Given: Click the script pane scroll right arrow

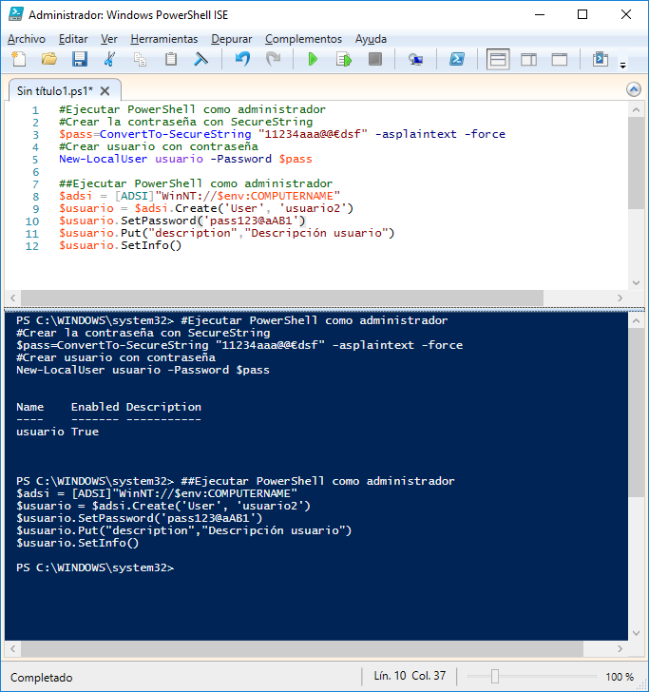Looking at the screenshot, I should click(620, 298).
